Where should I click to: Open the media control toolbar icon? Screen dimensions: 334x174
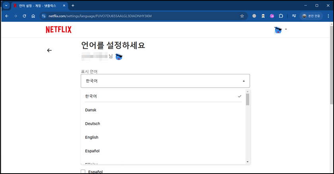[294, 16]
